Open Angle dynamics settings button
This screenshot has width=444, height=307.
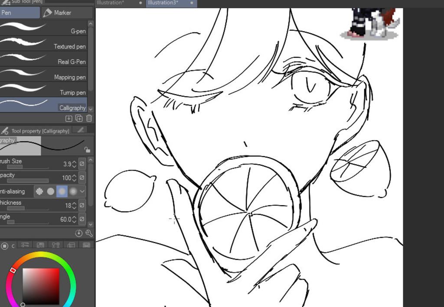click(82, 219)
